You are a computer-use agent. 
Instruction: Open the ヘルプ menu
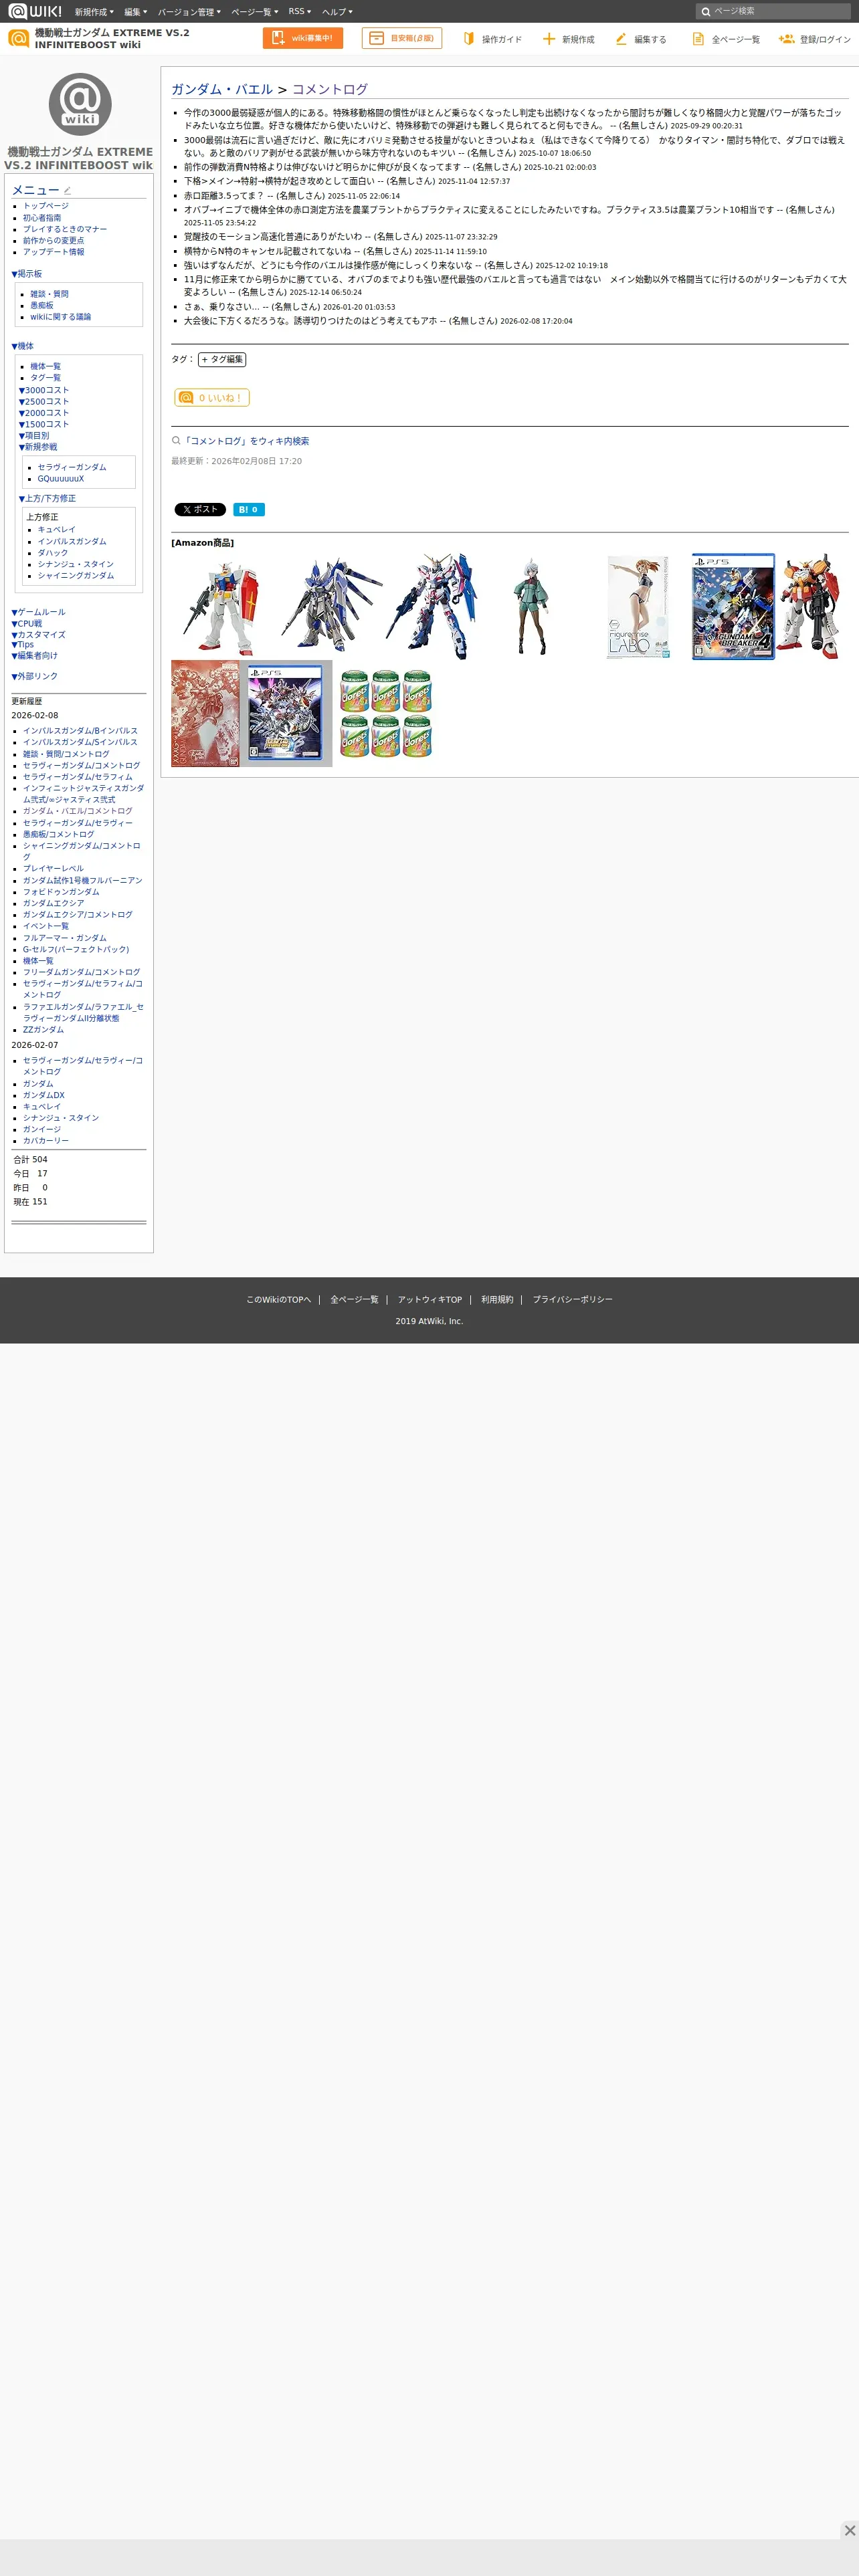point(337,11)
